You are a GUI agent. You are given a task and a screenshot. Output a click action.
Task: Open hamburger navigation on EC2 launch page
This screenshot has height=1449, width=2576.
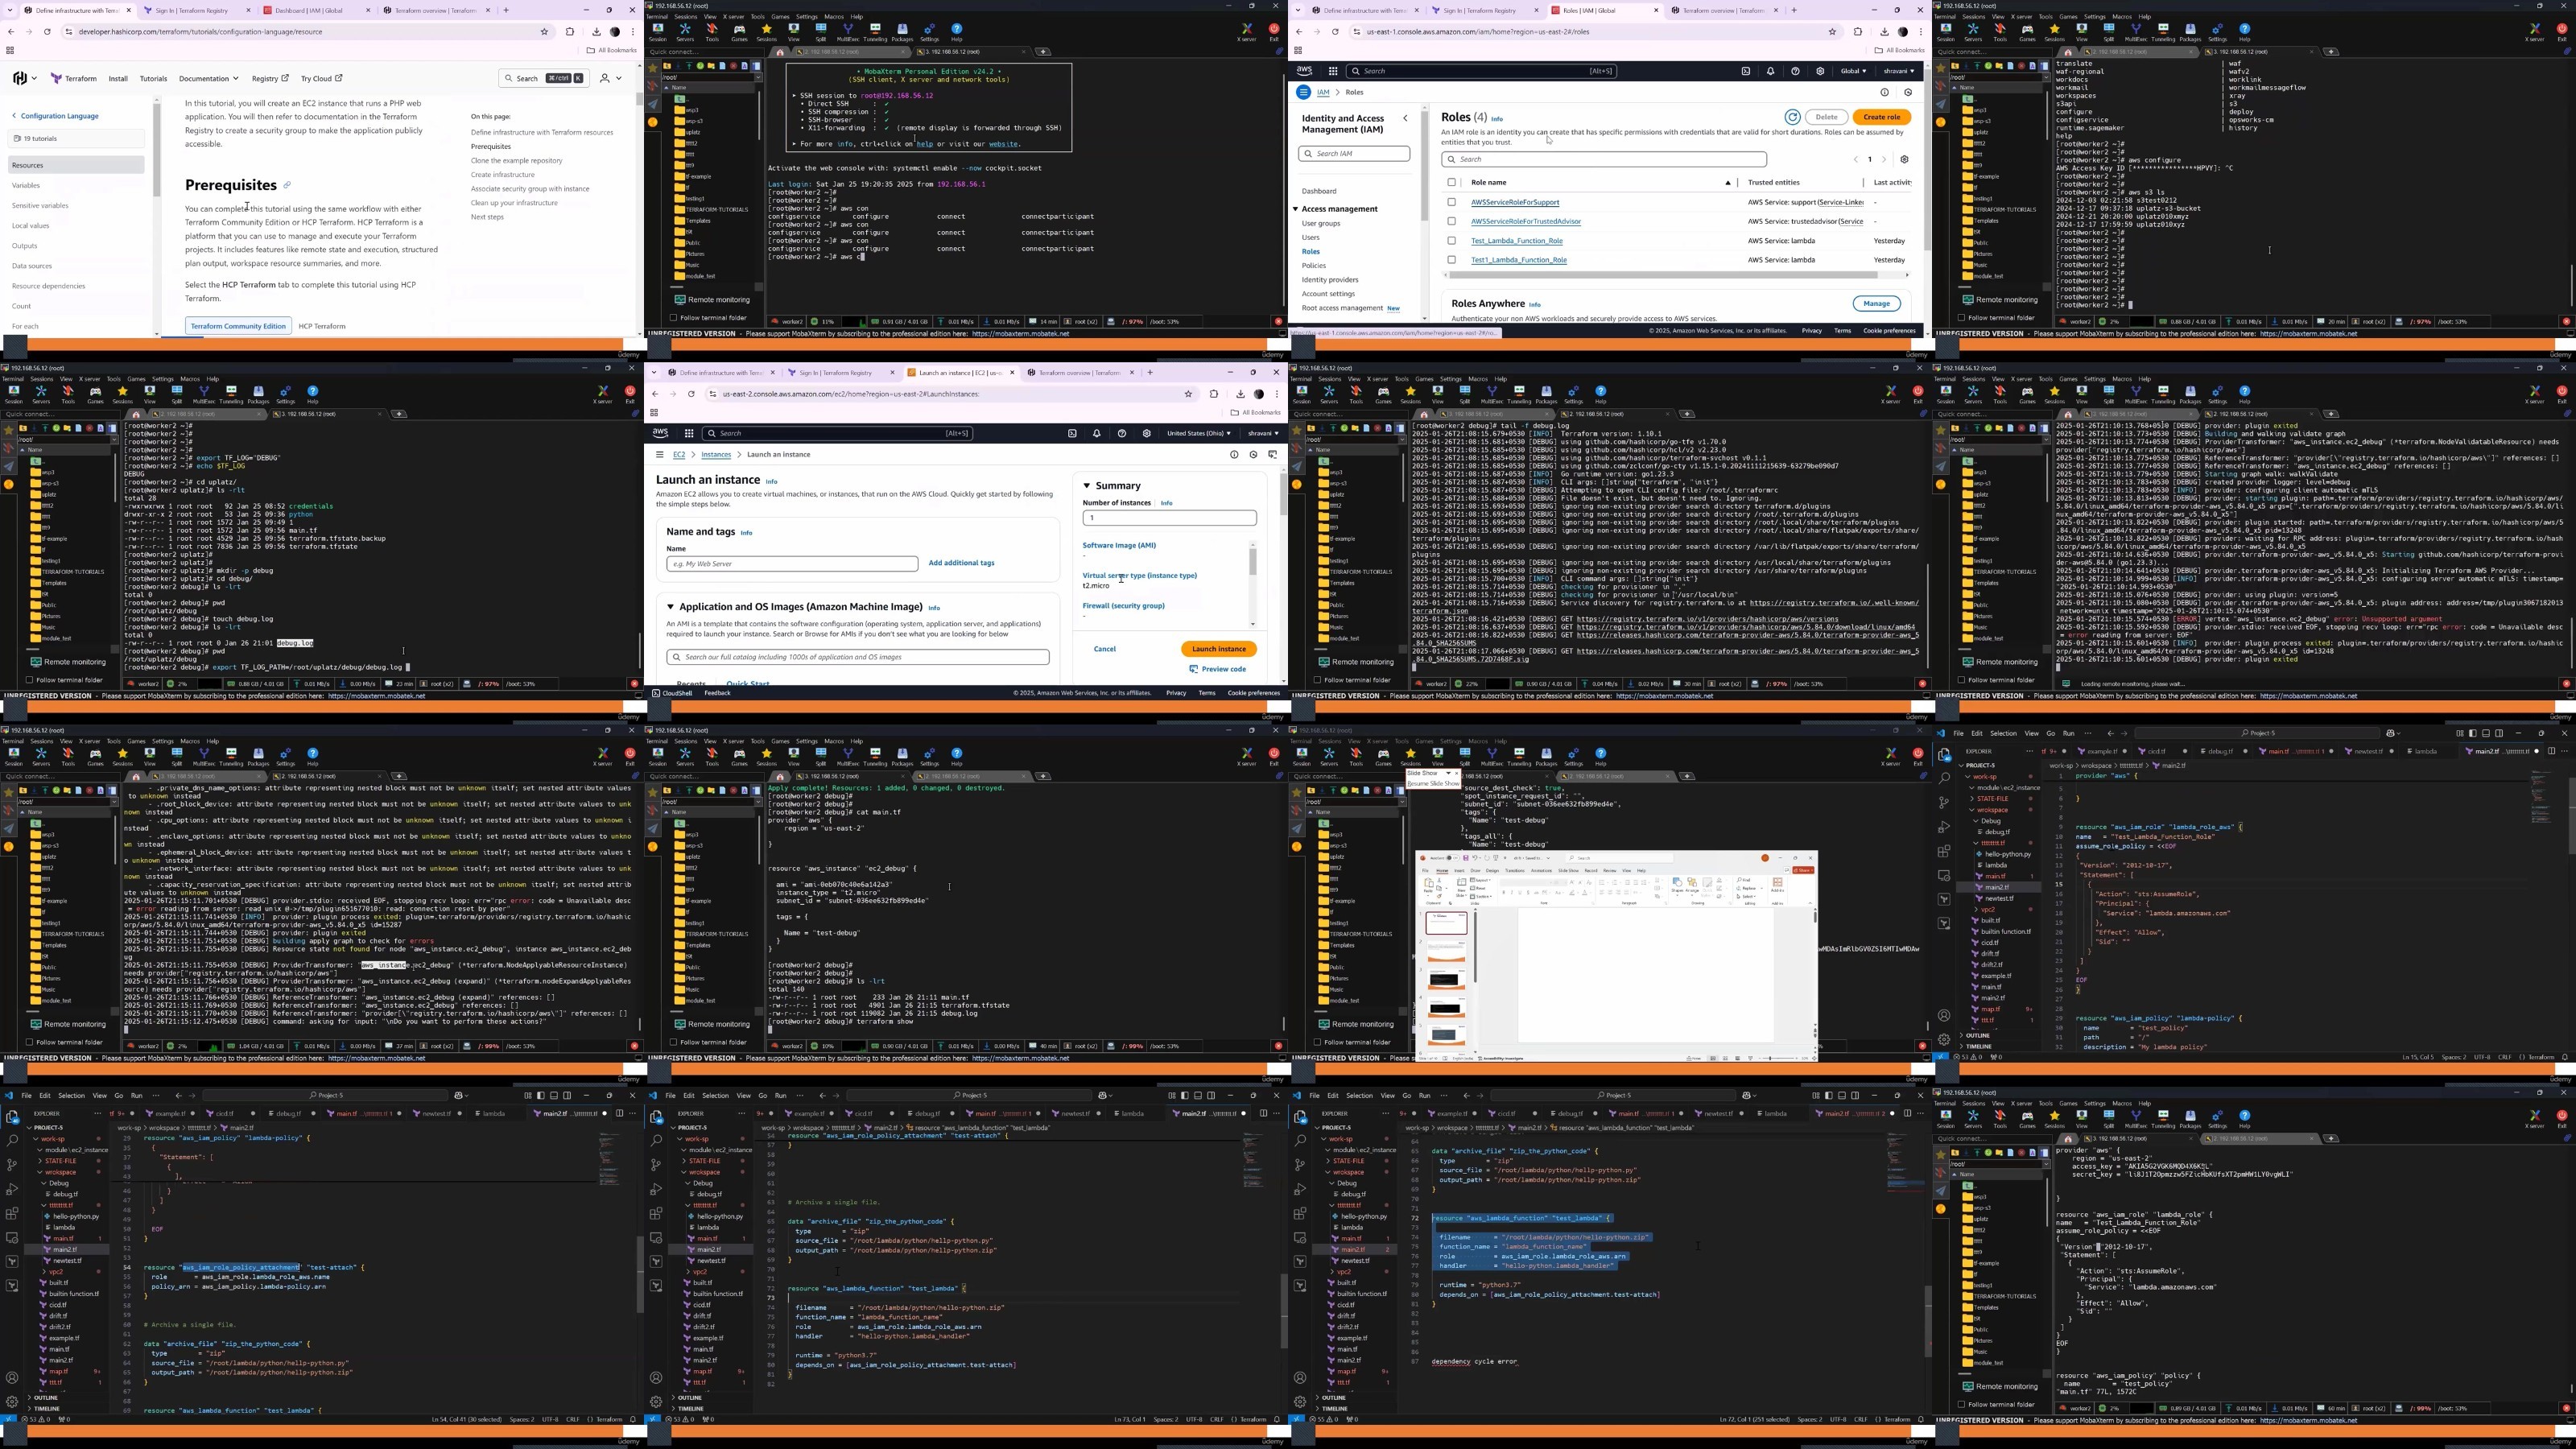[660, 454]
